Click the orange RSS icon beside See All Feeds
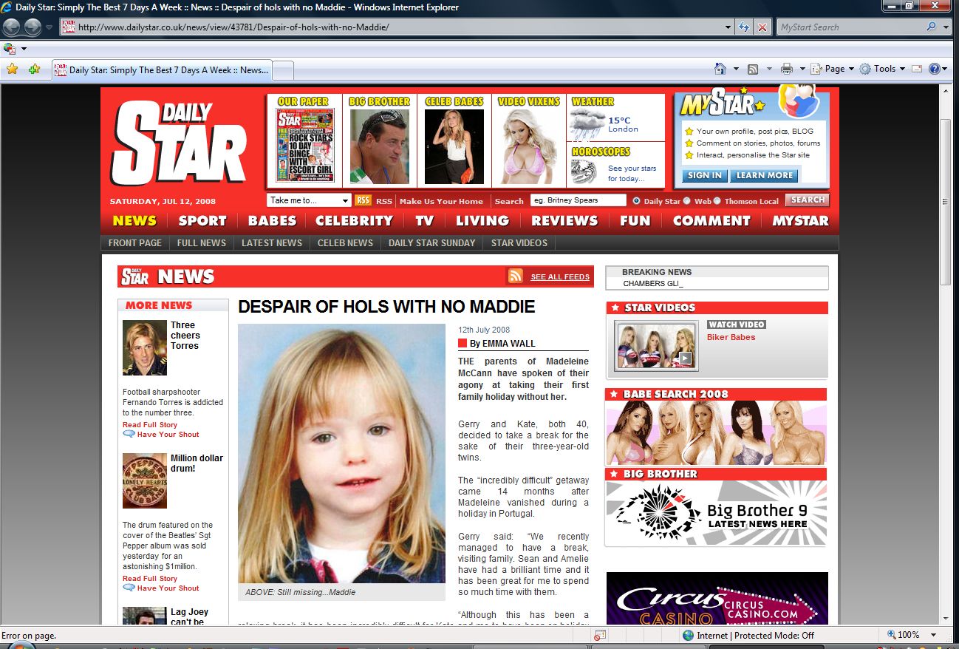 [515, 276]
